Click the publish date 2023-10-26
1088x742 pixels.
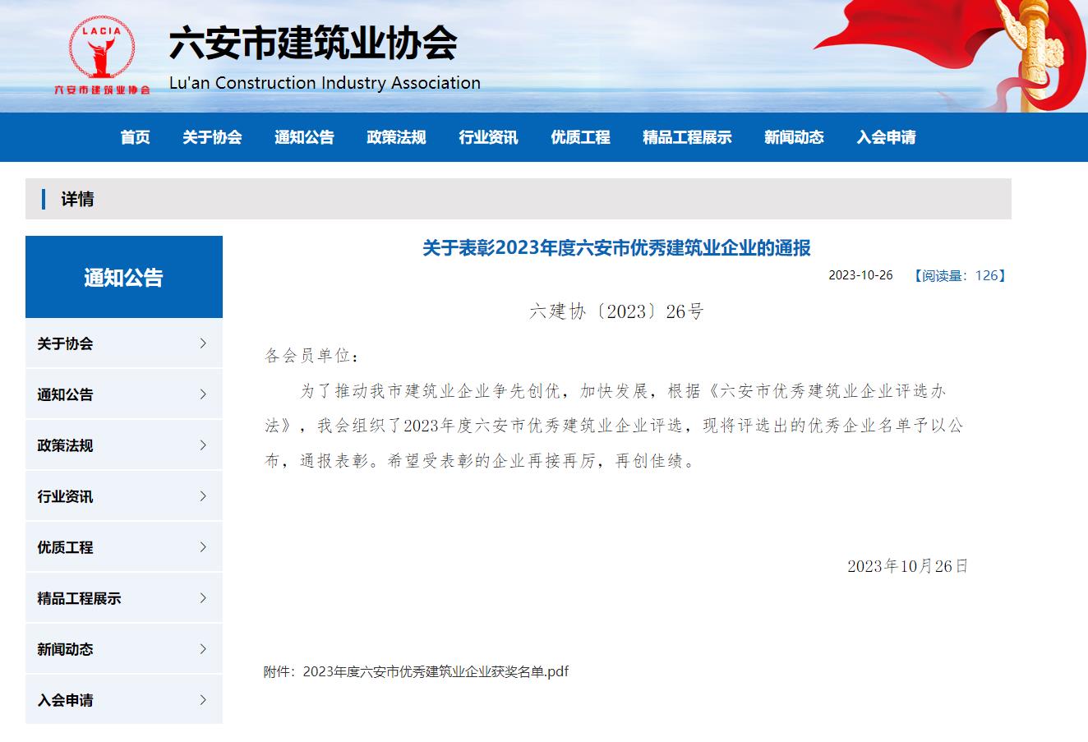860,275
